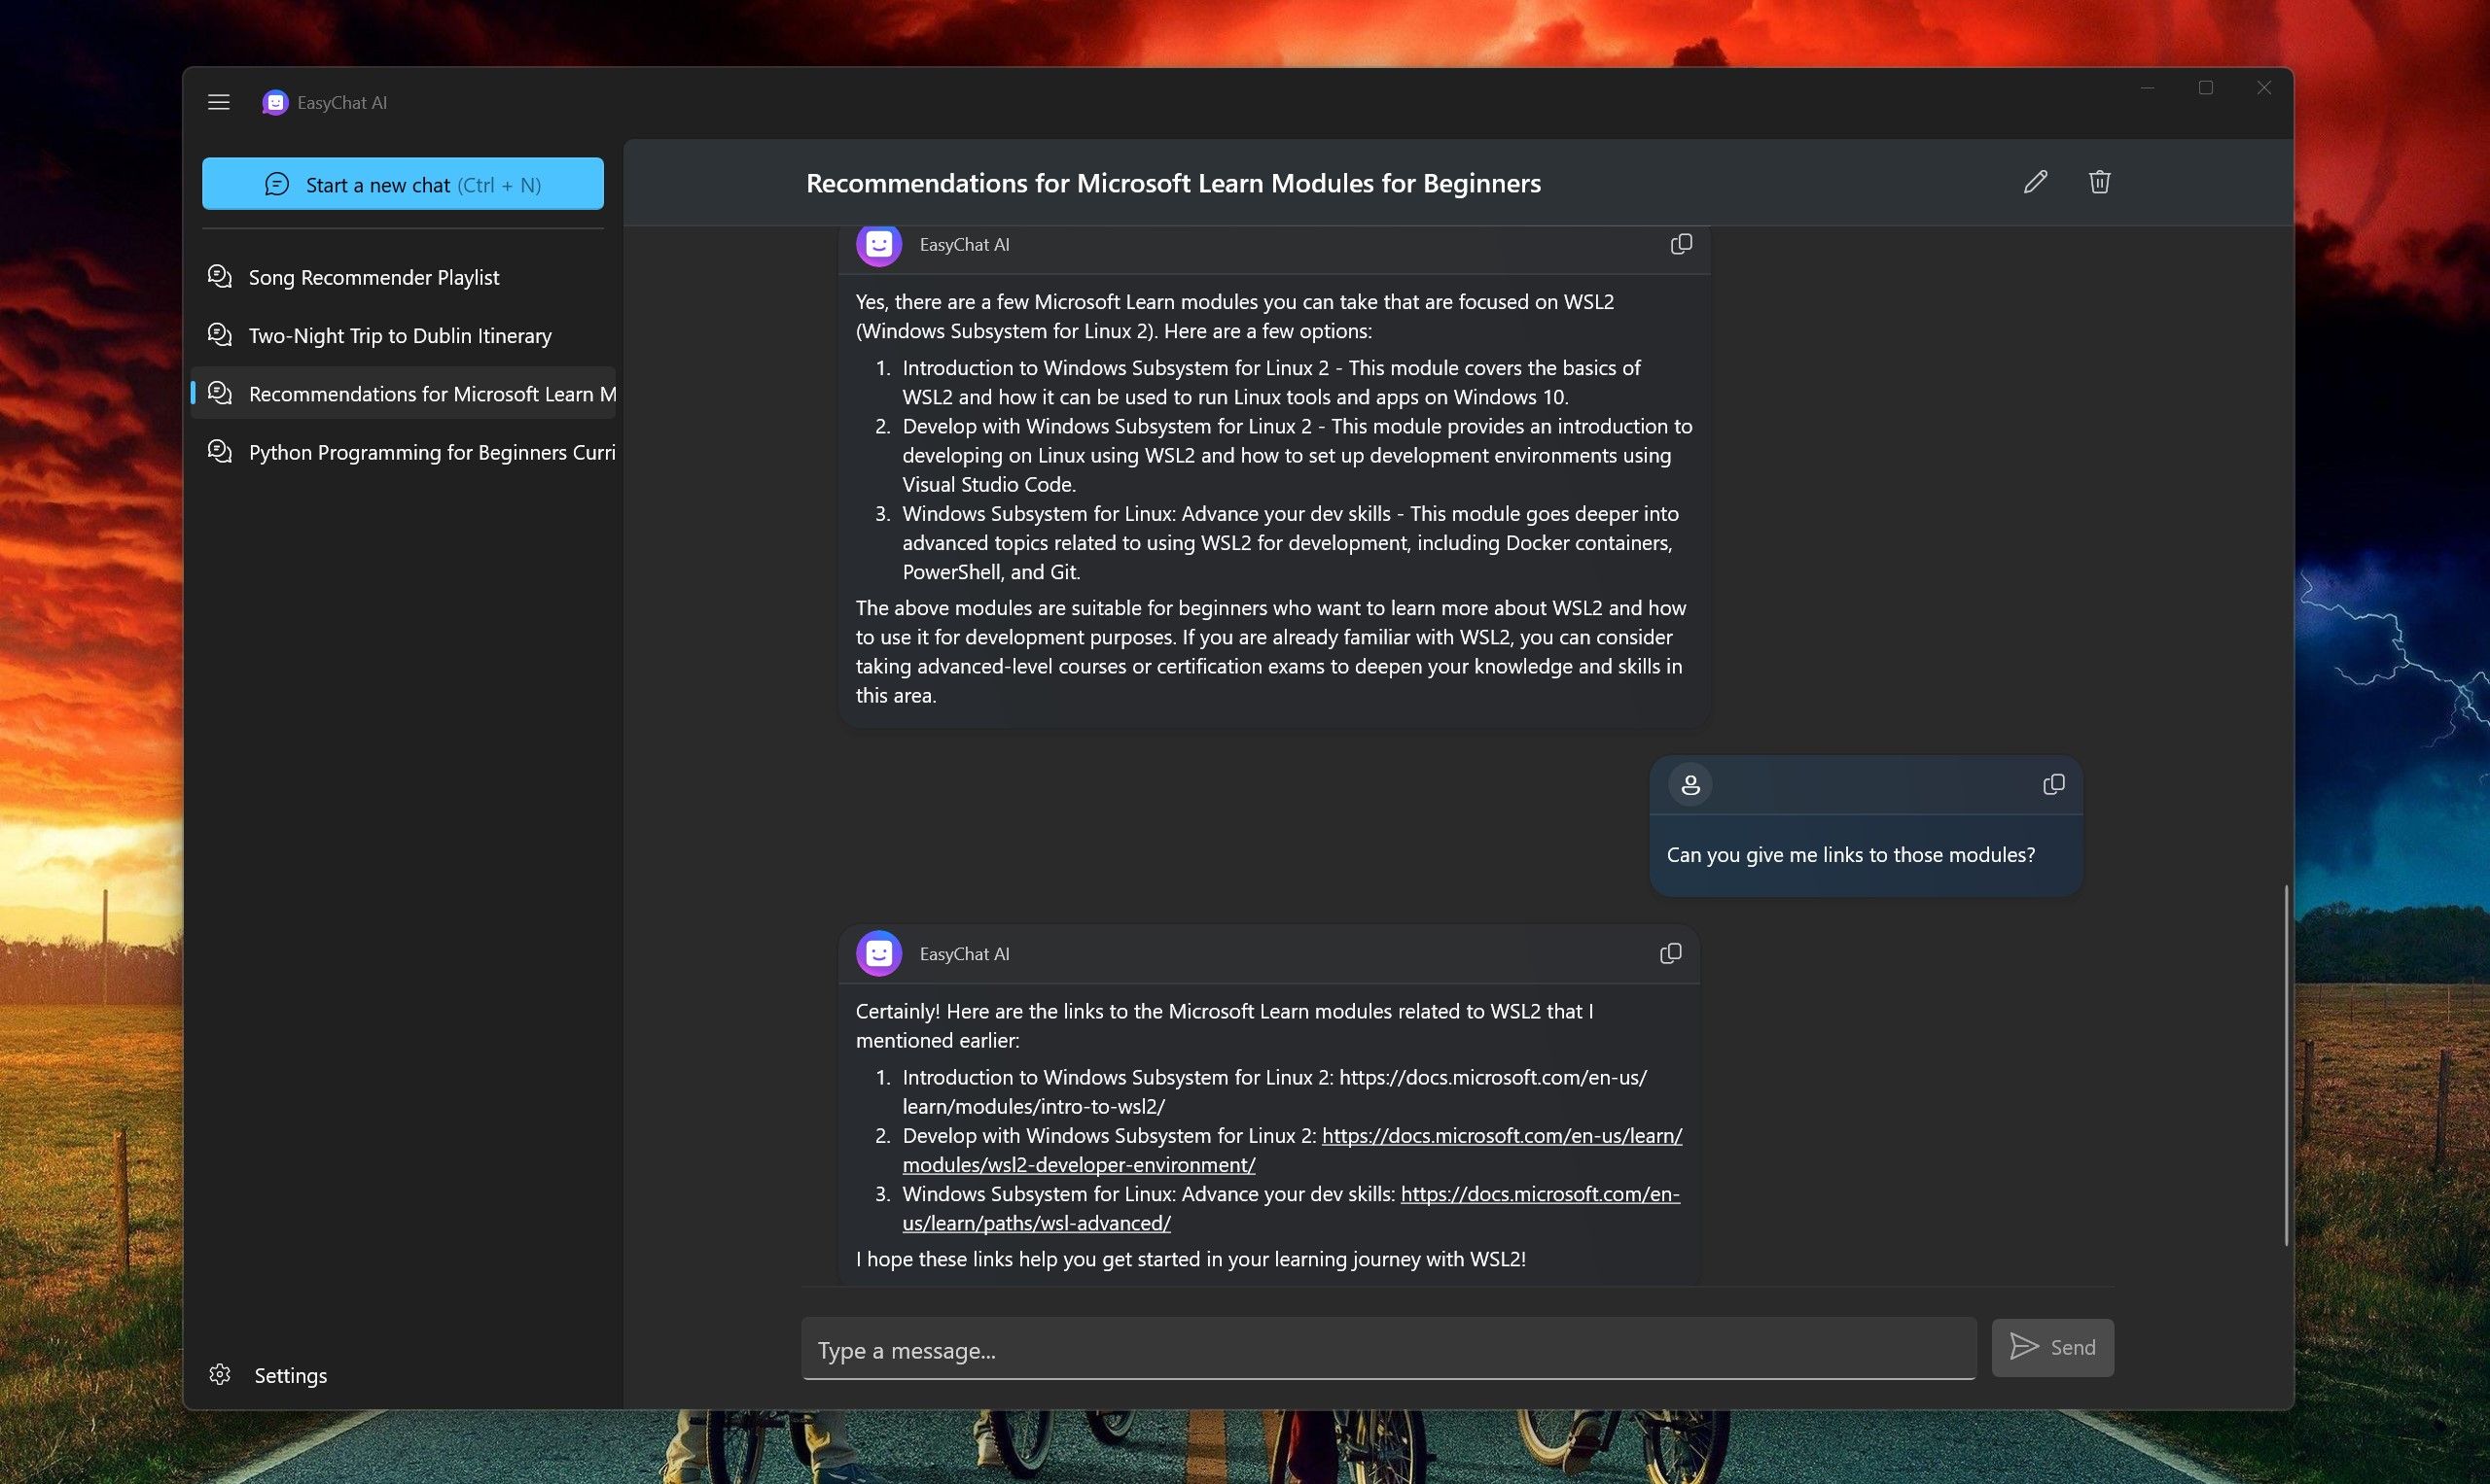Open the wsl-advanced learning path link
This screenshot has height=1484, width=2490.
1035,1222
